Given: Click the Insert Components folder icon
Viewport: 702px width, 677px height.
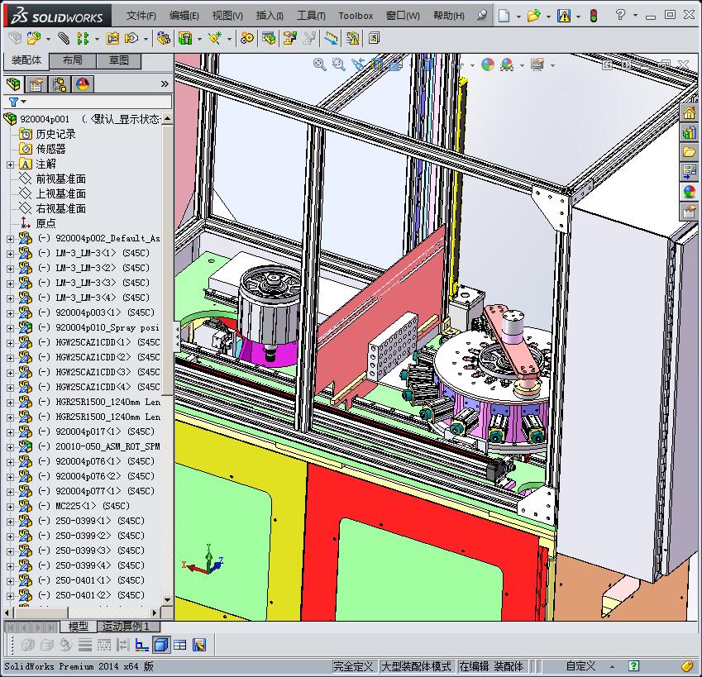Looking at the screenshot, I should (34, 39).
